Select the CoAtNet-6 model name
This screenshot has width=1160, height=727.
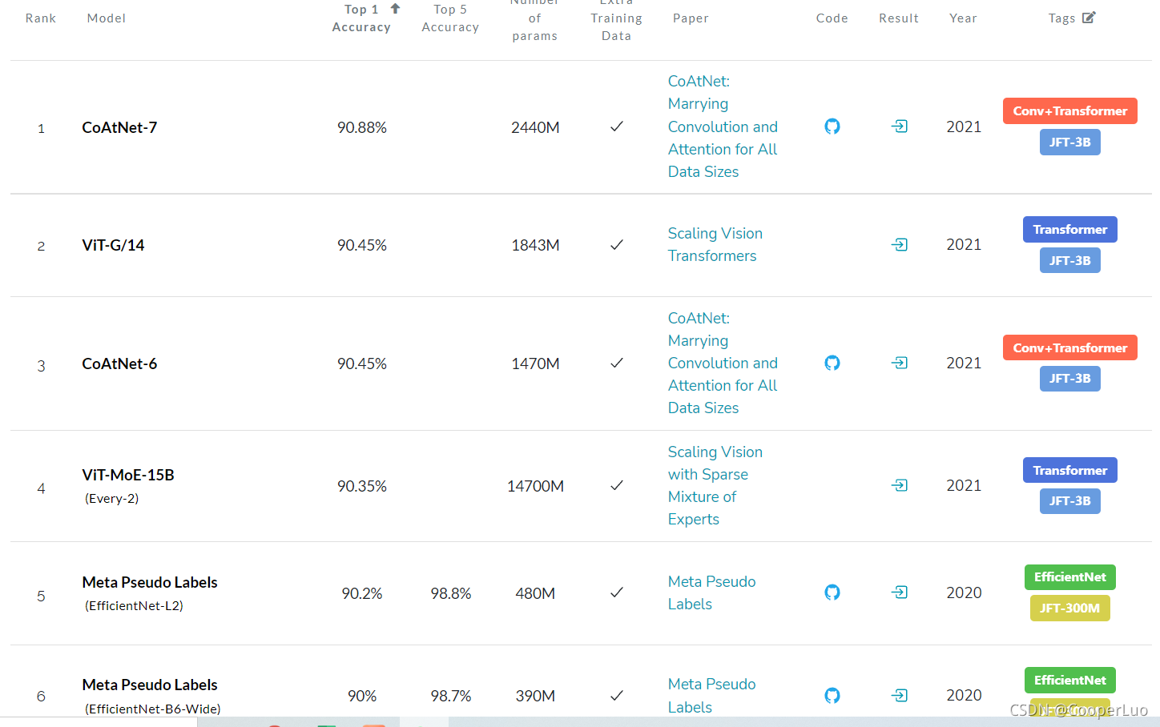(119, 363)
